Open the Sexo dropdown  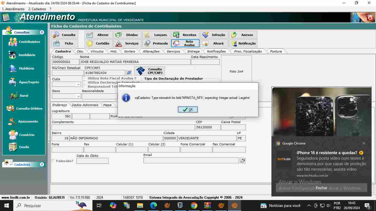(x=78, y=96)
